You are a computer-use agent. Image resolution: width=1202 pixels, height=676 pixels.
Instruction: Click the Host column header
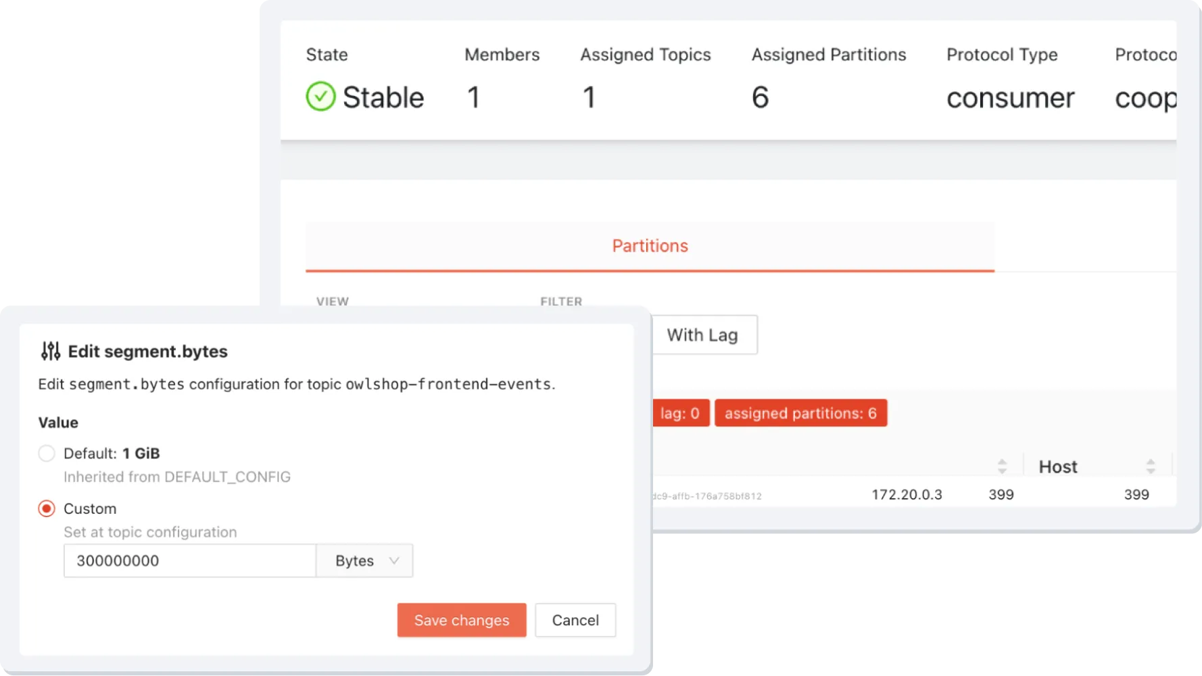(x=1057, y=466)
